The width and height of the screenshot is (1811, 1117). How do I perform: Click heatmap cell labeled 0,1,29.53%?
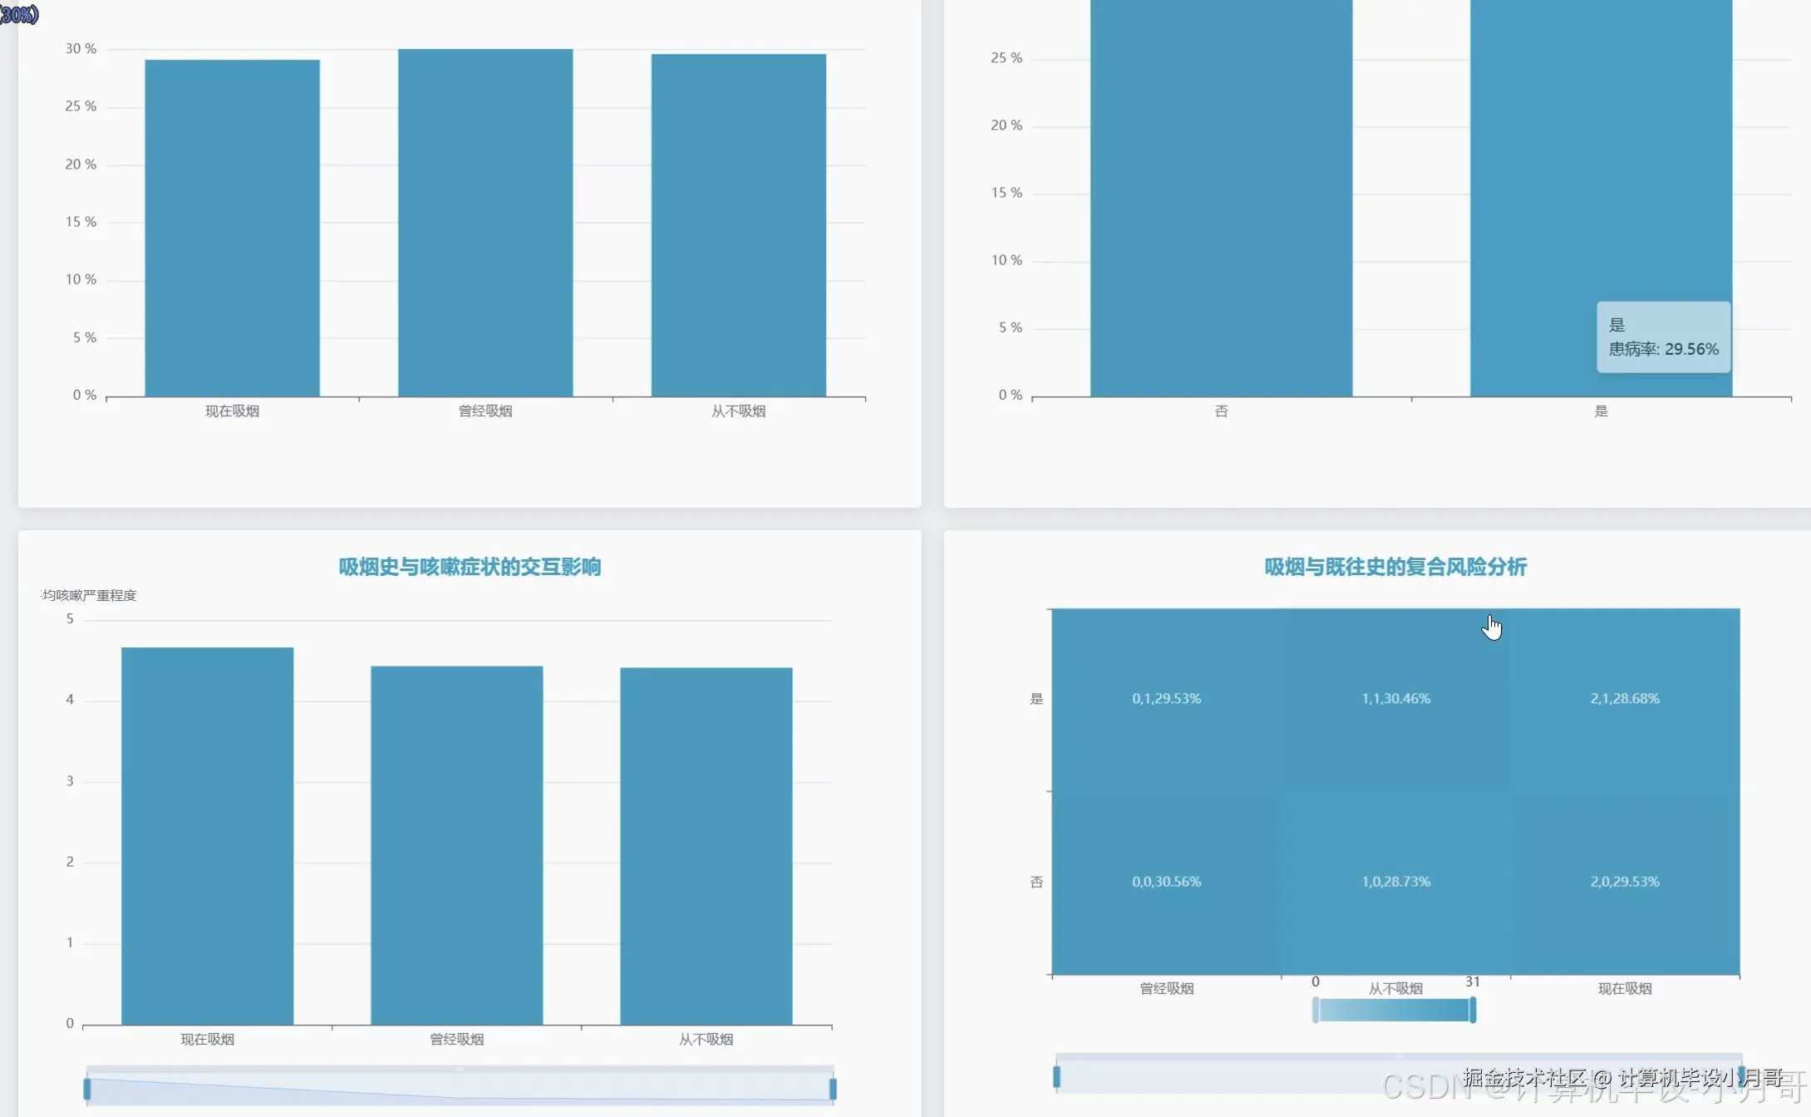1166,699
